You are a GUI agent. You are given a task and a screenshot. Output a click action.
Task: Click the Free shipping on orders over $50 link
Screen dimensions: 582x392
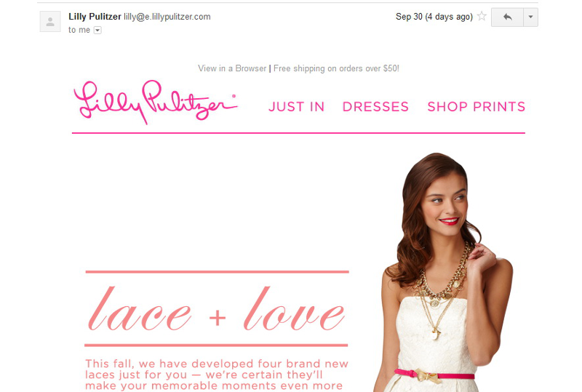tap(336, 68)
